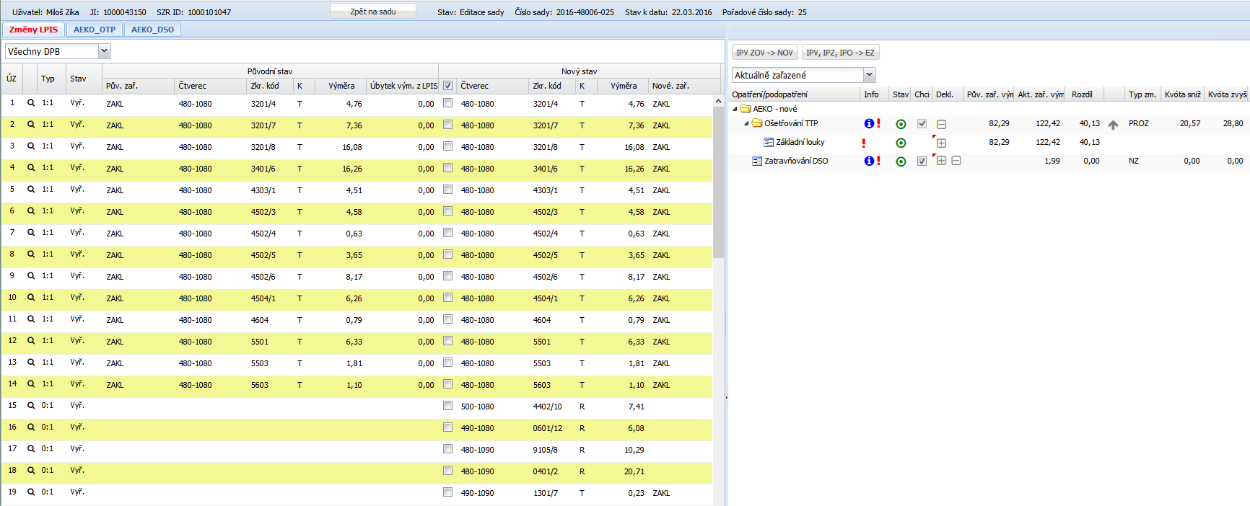1250x506 pixels.
Task: Select the Základní louky tree row
Action: (x=989, y=143)
